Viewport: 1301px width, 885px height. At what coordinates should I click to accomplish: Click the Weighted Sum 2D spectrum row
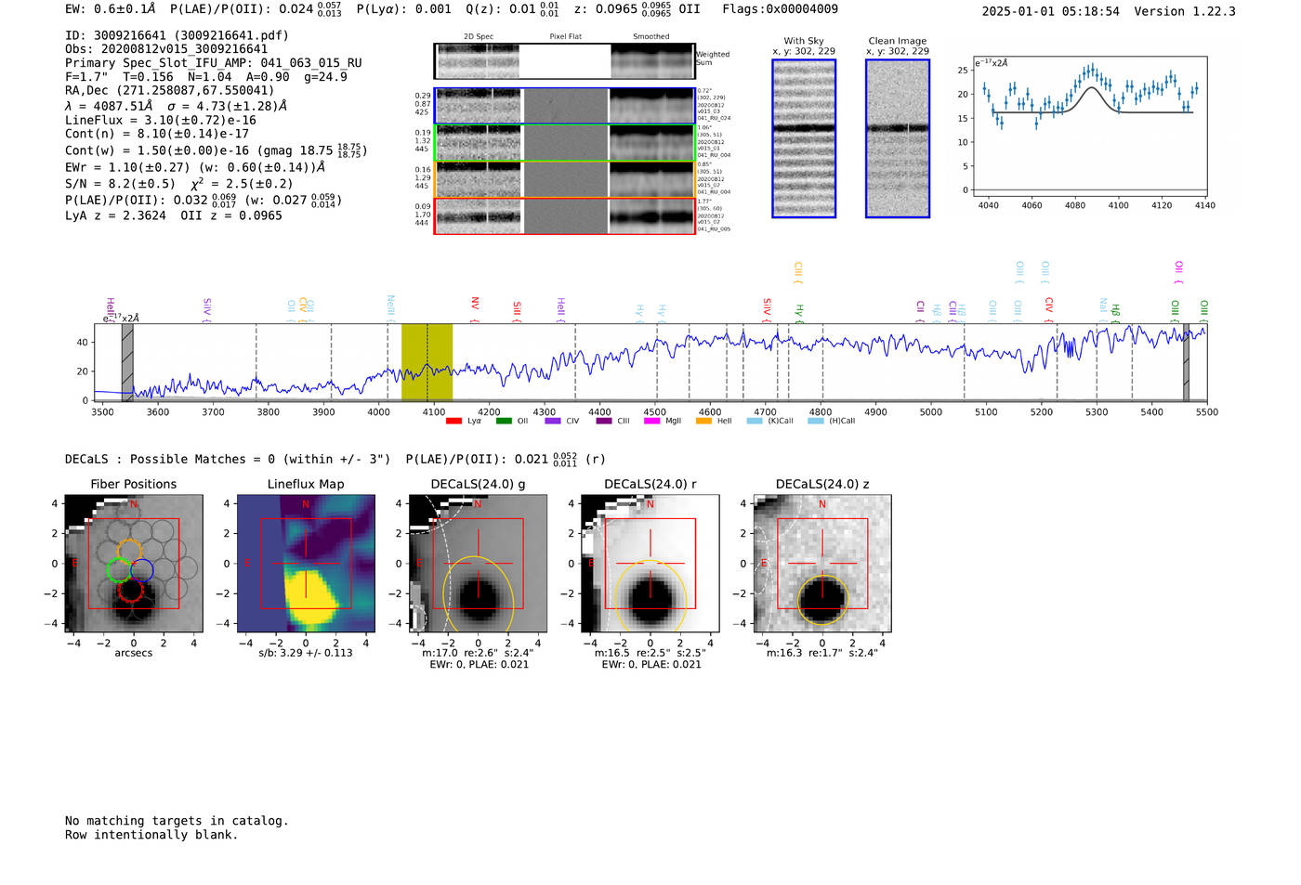[565, 61]
